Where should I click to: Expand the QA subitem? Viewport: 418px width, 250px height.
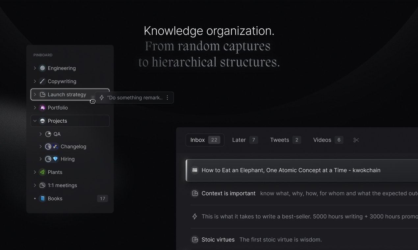40,134
